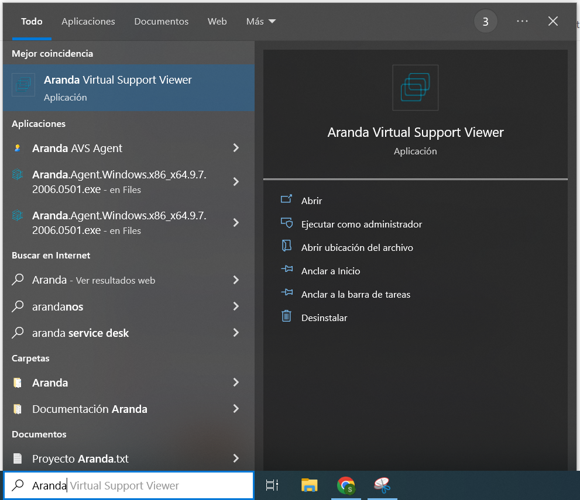Click the Aranda Virtual Support Viewer small icon
The width and height of the screenshot is (580, 500).
23,85
